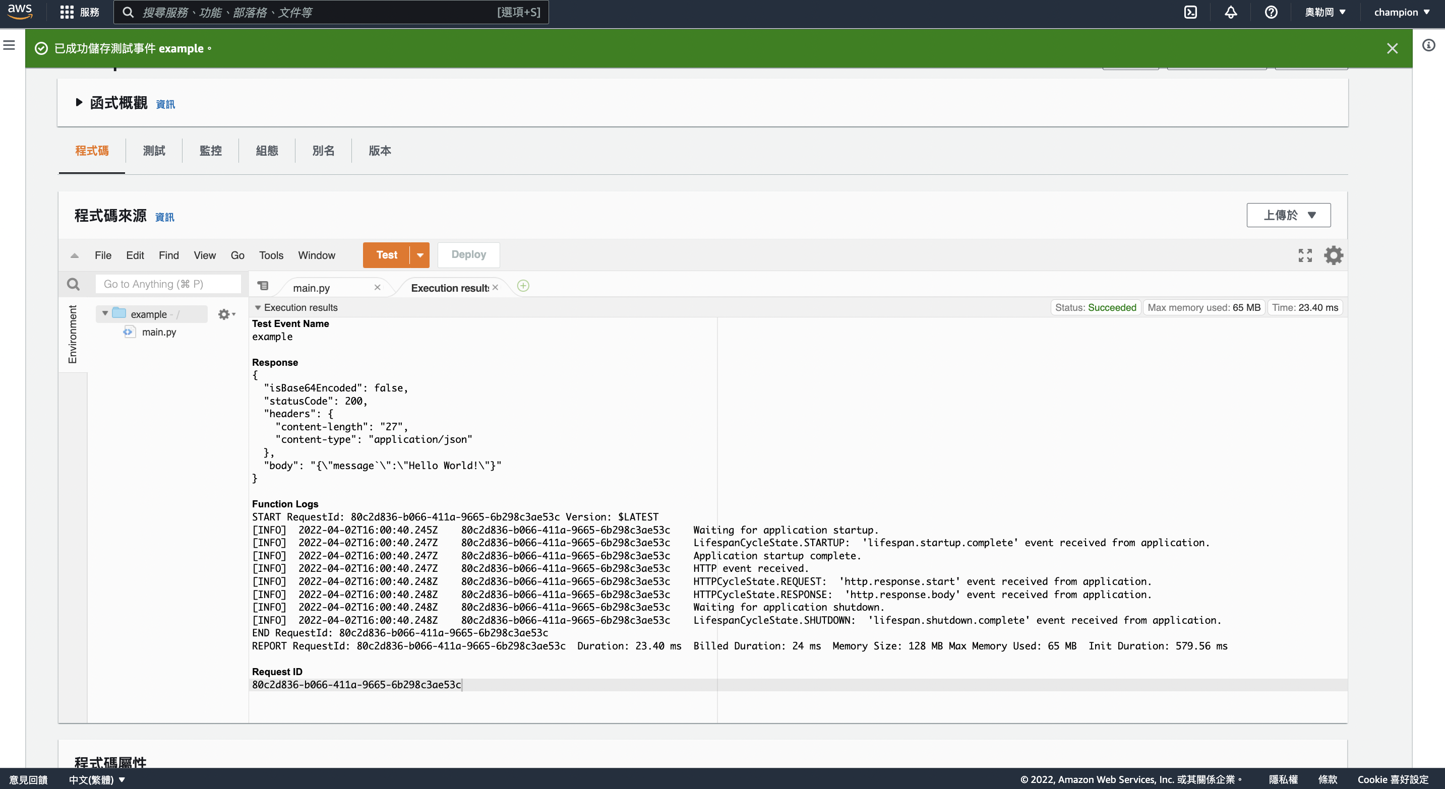Click the Deploy button
This screenshot has height=789, width=1445.
coord(469,255)
